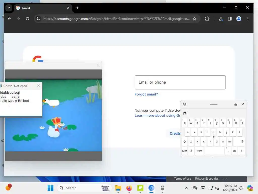Image resolution: width=258 pixels, height=194 pixels.
Task: Click the touch keyboard tray icon
Action: [x=203, y=188]
